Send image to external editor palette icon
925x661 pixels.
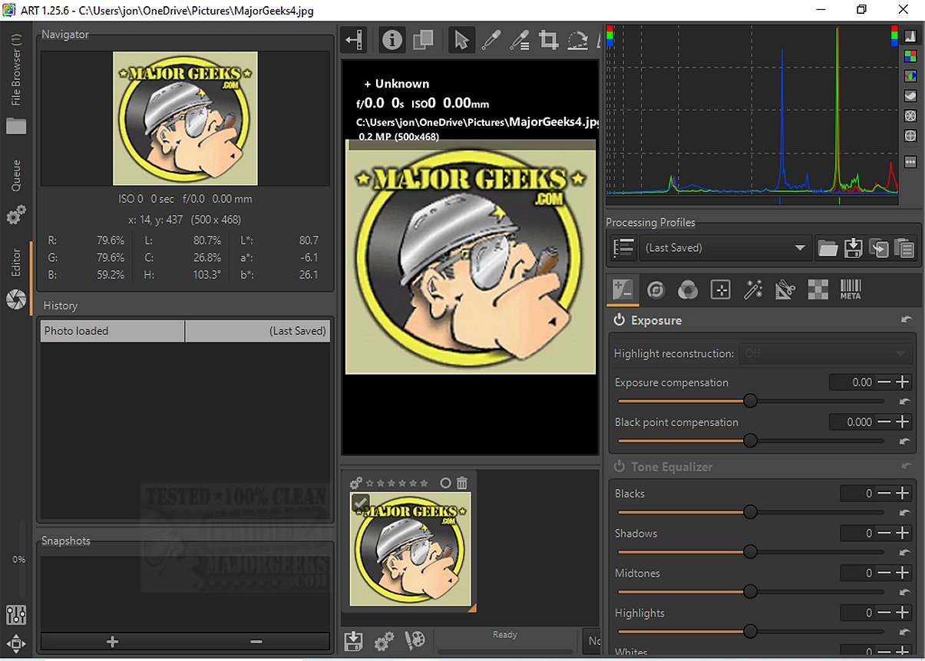pos(415,641)
